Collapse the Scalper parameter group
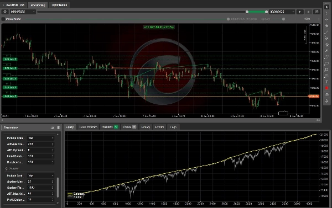The image size is (332, 208). point(7,168)
